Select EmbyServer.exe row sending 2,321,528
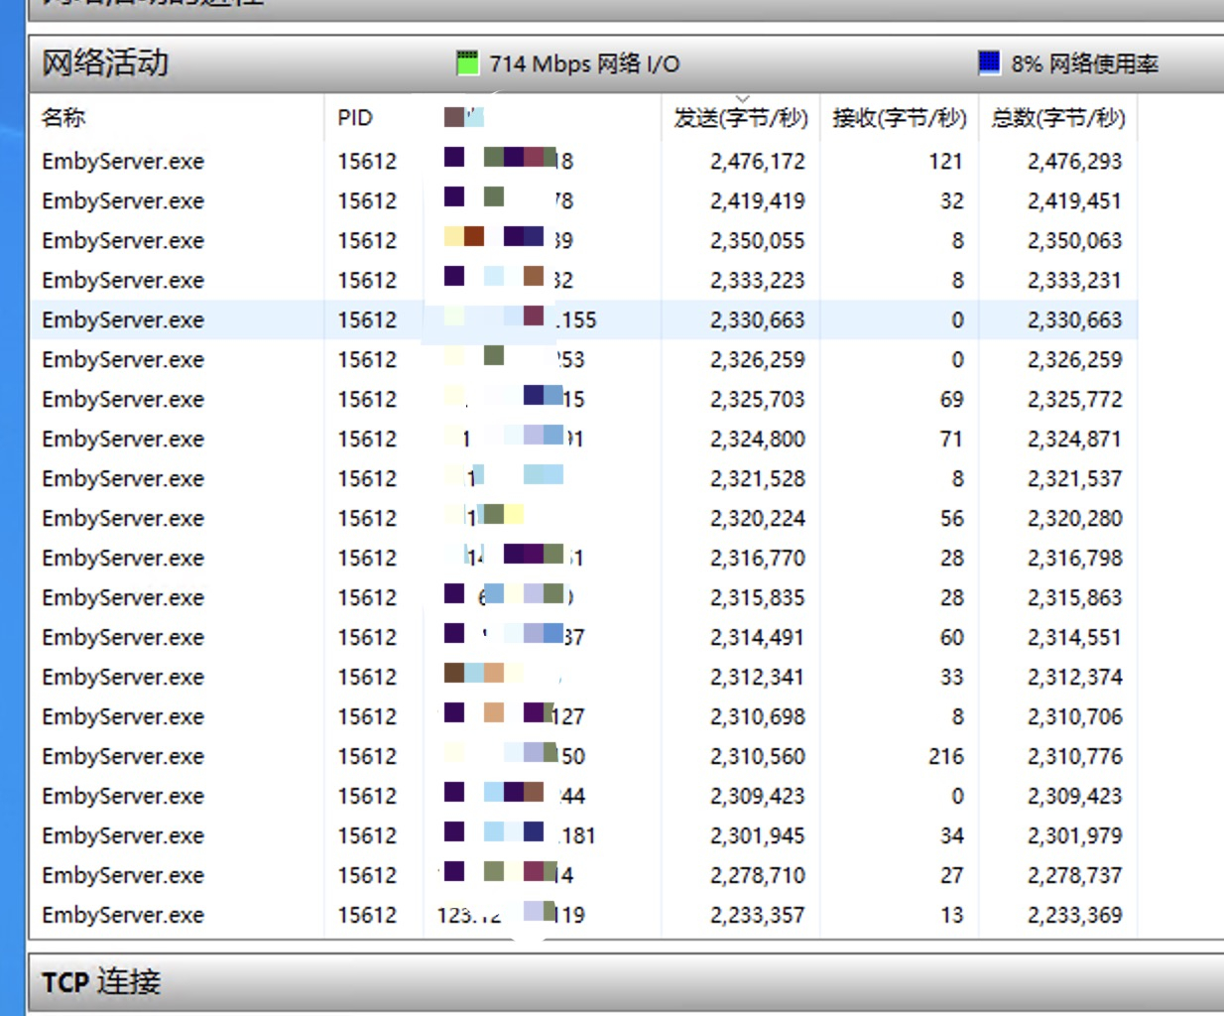Image resolution: width=1224 pixels, height=1016 pixels. coord(583,478)
